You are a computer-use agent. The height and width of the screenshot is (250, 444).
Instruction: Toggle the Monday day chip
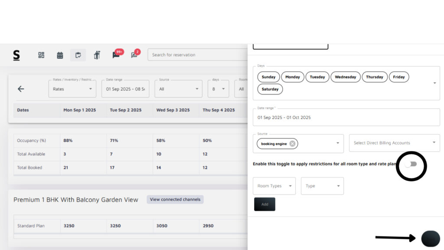point(293,77)
